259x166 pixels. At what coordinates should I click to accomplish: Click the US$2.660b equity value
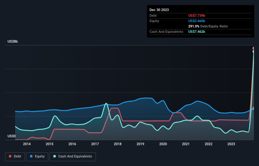[197, 21]
